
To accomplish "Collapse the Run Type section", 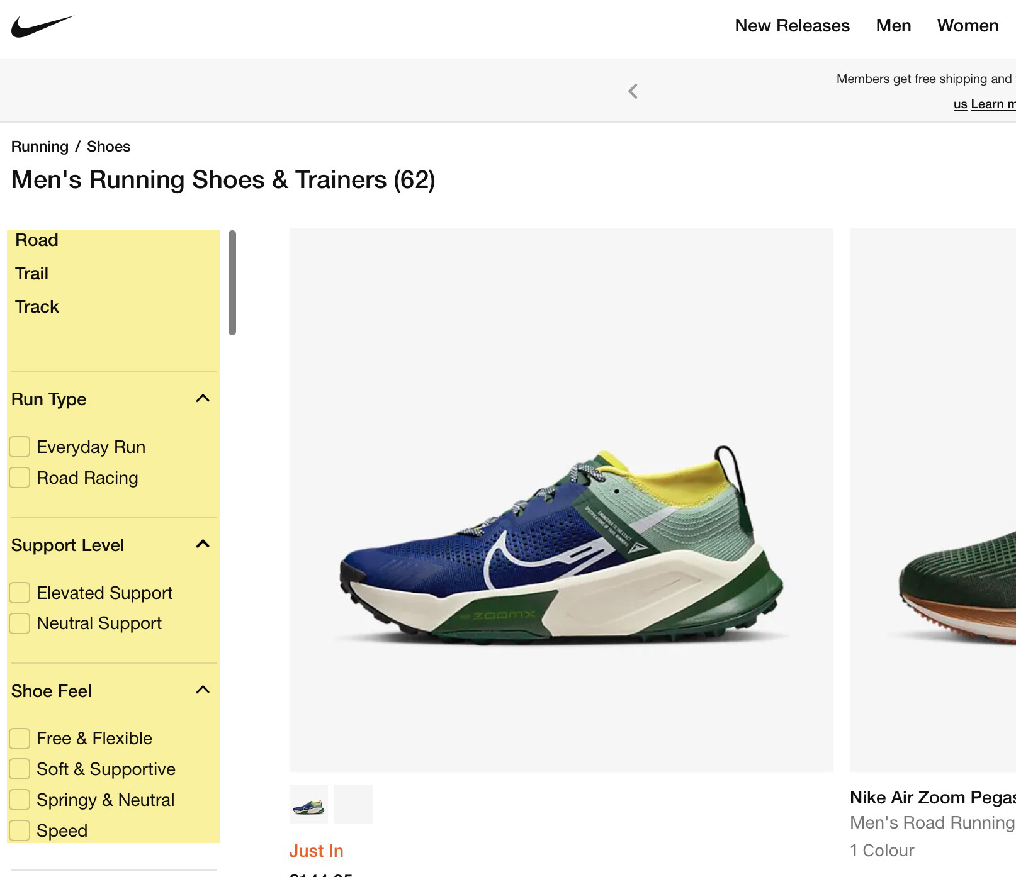I will click(x=202, y=397).
